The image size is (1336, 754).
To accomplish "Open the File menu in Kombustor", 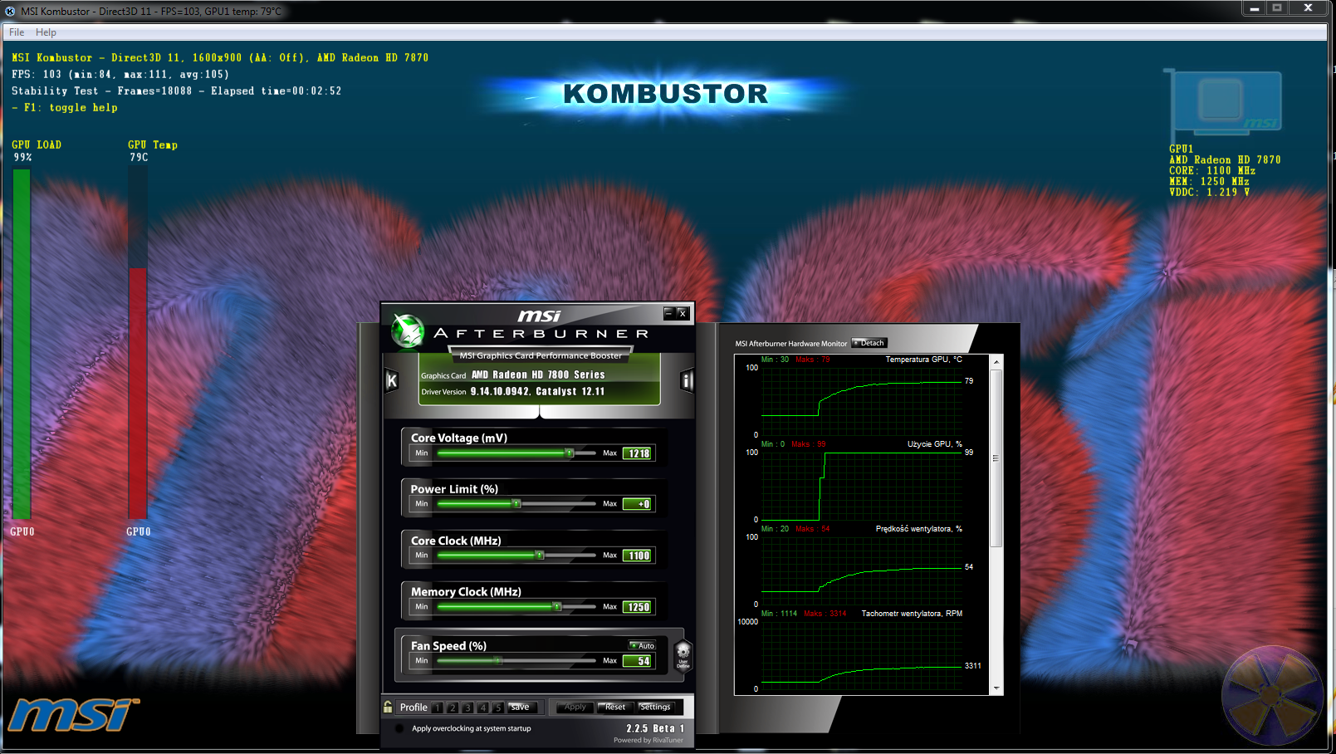I will coord(17,32).
